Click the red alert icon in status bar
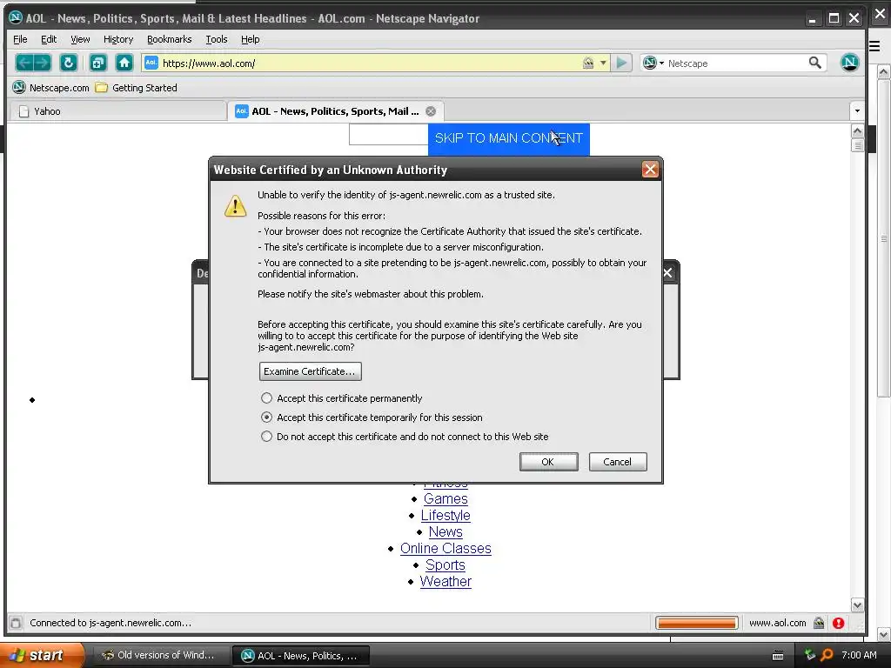Screen dimensions: 891x668 coord(838,623)
